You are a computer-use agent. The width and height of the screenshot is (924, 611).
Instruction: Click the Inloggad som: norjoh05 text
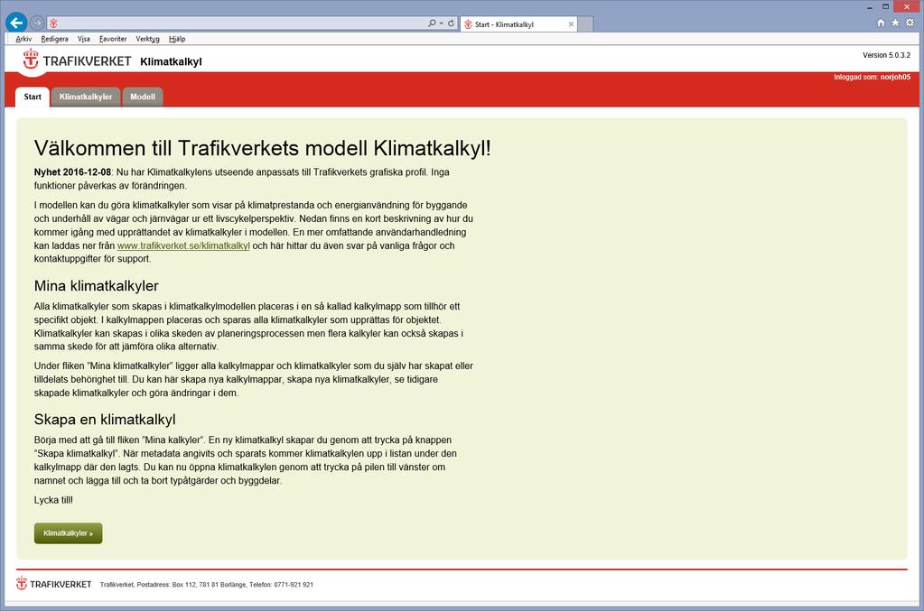point(873,77)
